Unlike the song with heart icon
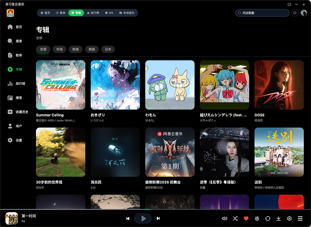 246,219
